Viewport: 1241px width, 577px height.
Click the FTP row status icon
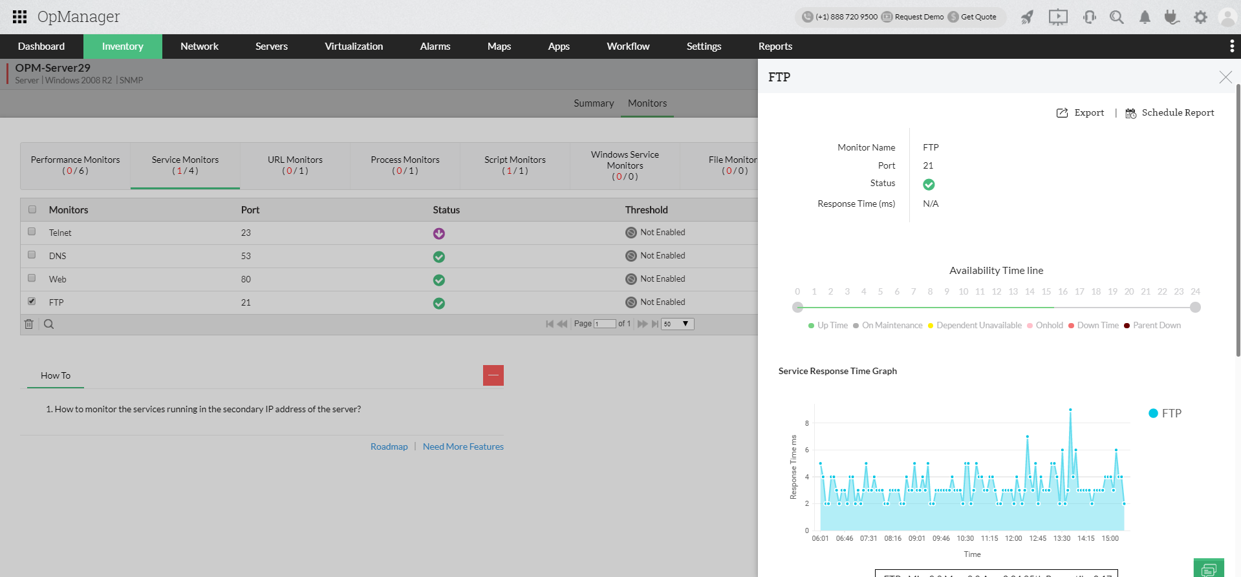(439, 303)
